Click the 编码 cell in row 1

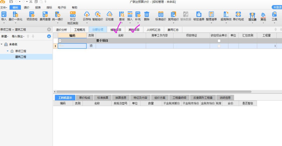[72, 46]
